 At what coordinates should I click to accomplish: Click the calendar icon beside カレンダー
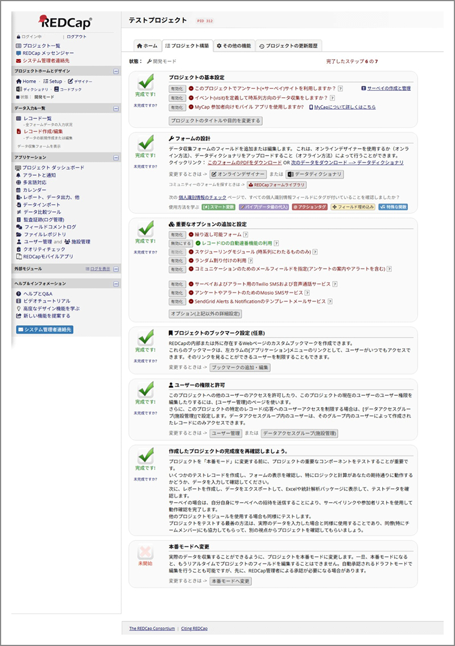pos(19,190)
